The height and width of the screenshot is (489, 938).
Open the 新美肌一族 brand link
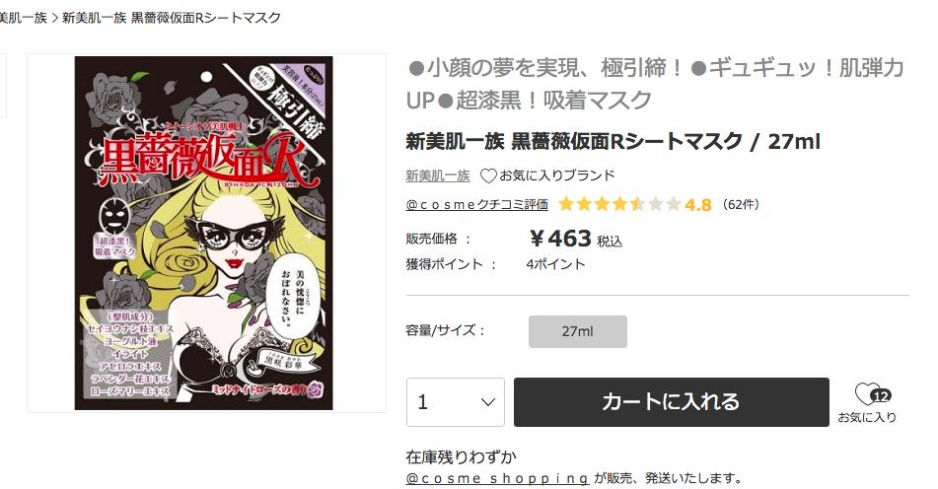click(x=438, y=175)
